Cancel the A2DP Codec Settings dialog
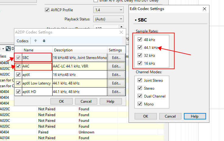This screenshot has width=224, height=141. coord(86,101)
